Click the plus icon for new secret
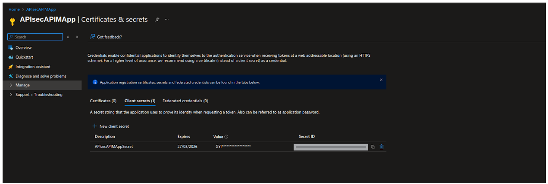Viewport: 548px width, 184px height. pos(94,126)
